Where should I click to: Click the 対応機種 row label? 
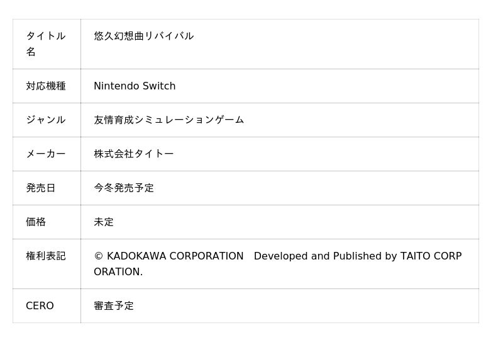click(x=46, y=86)
